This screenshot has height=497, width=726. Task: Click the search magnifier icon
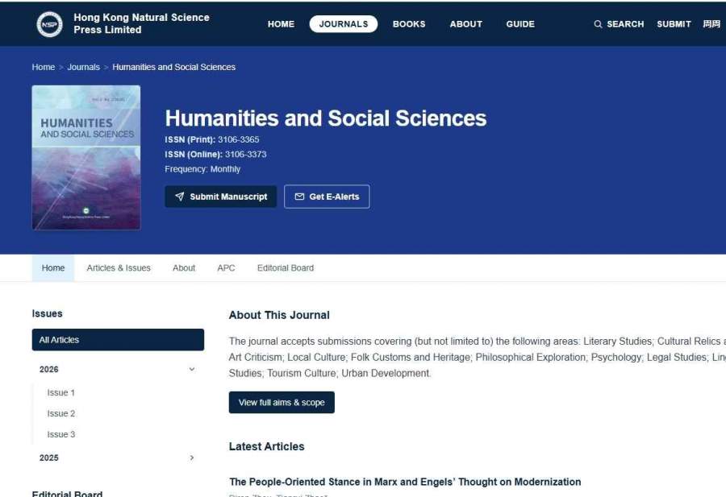(x=598, y=24)
